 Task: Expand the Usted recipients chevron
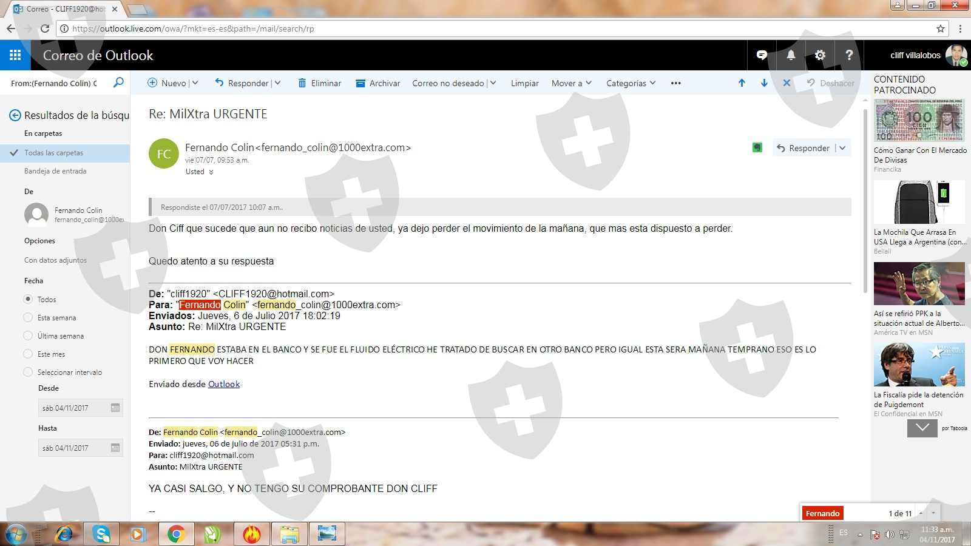(211, 172)
